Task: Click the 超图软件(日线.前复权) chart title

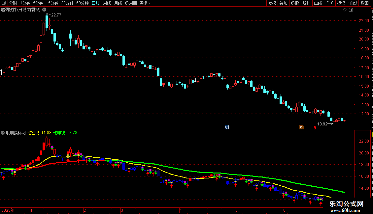Action: [21, 10]
